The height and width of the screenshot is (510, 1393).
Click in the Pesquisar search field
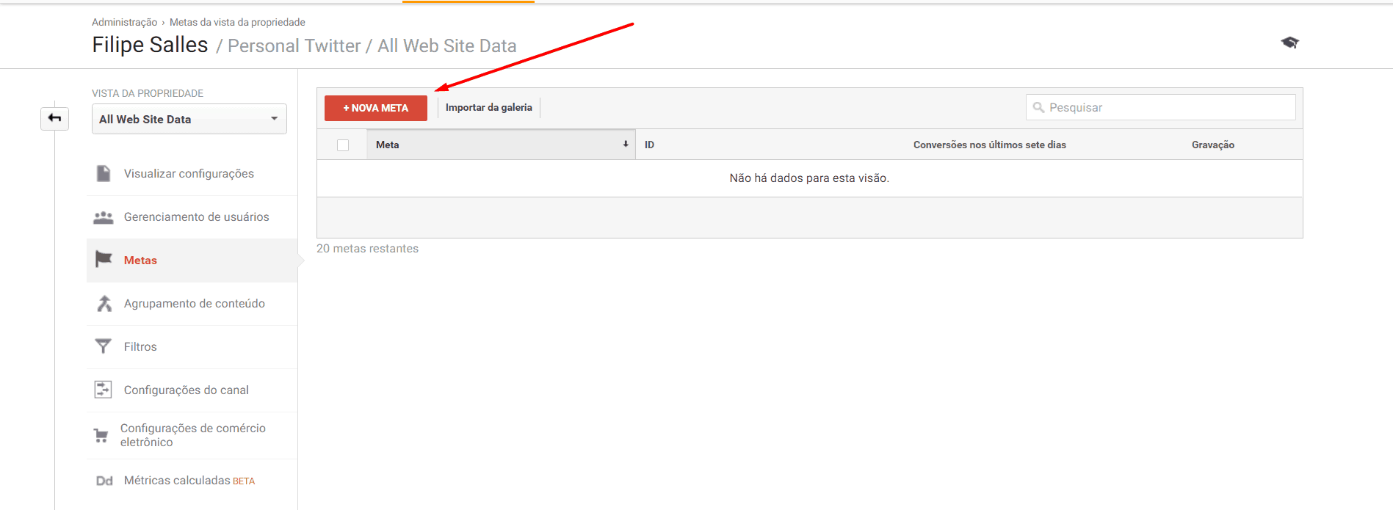click(1161, 107)
